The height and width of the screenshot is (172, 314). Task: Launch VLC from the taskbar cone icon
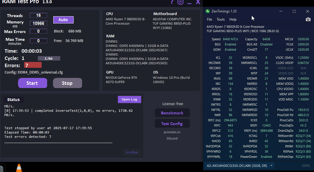pyautogui.click(x=19, y=168)
